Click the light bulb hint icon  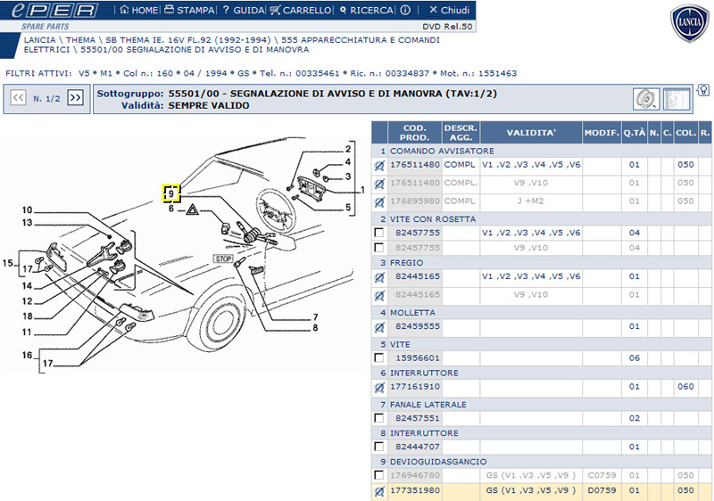(703, 89)
